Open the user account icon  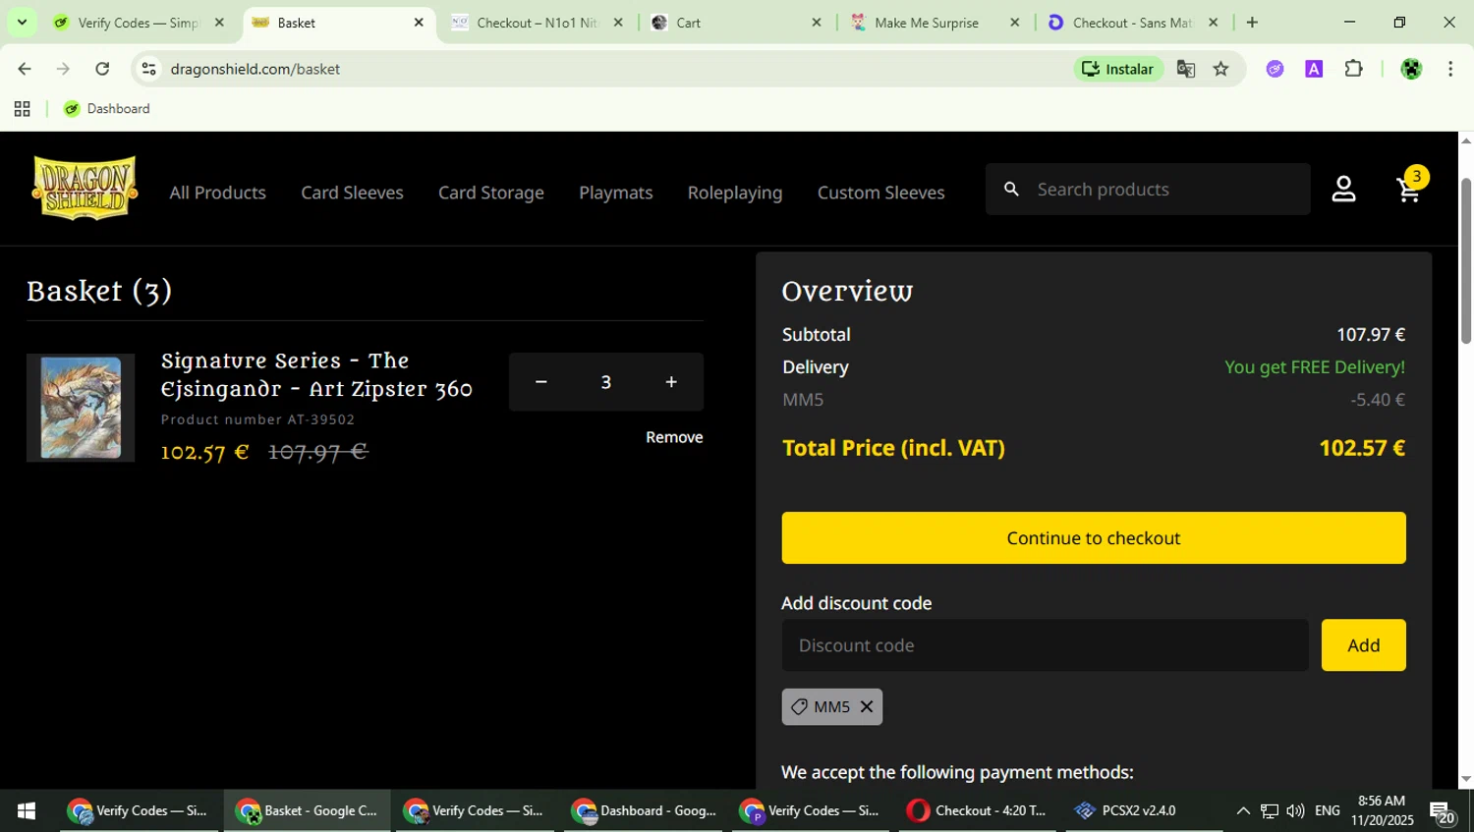[1343, 189]
